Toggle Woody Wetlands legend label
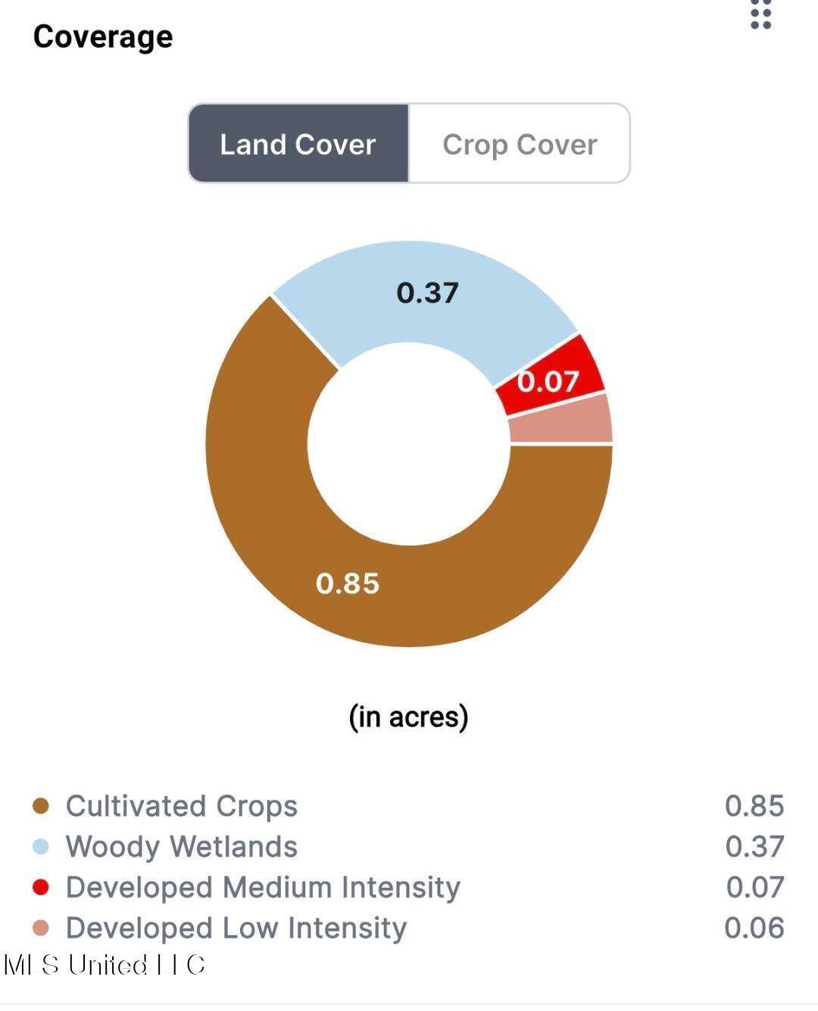 click(x=182, y=847)
